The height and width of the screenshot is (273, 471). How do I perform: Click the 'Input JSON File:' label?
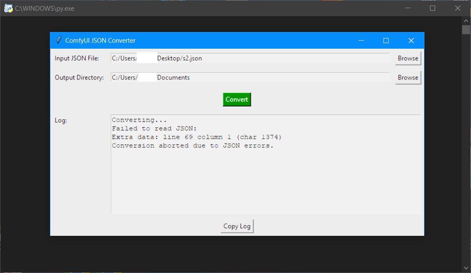(76, 59)
